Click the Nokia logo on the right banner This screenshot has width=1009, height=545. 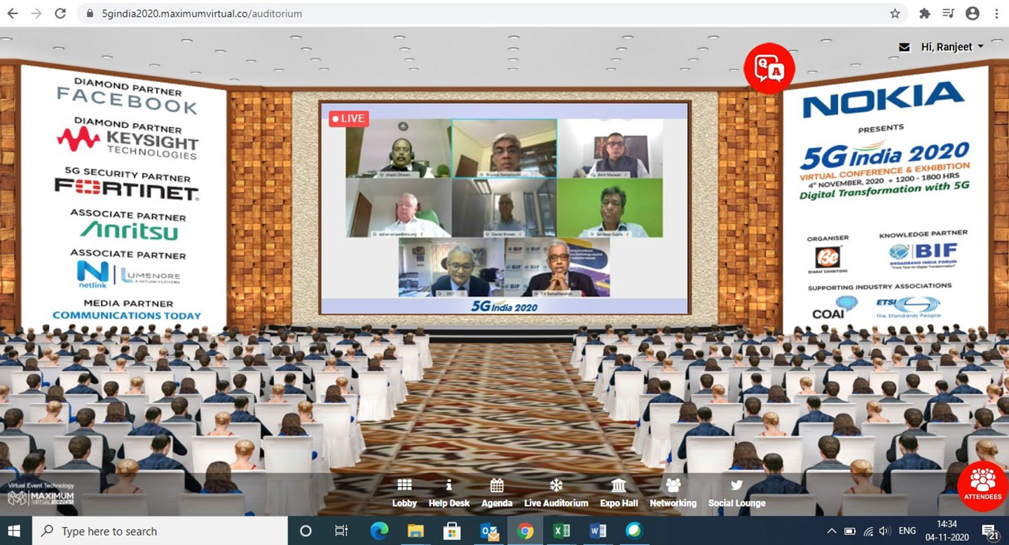tap(884, 99)
